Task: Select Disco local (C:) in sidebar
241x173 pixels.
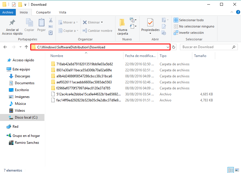Action: [x=22, y=117]
